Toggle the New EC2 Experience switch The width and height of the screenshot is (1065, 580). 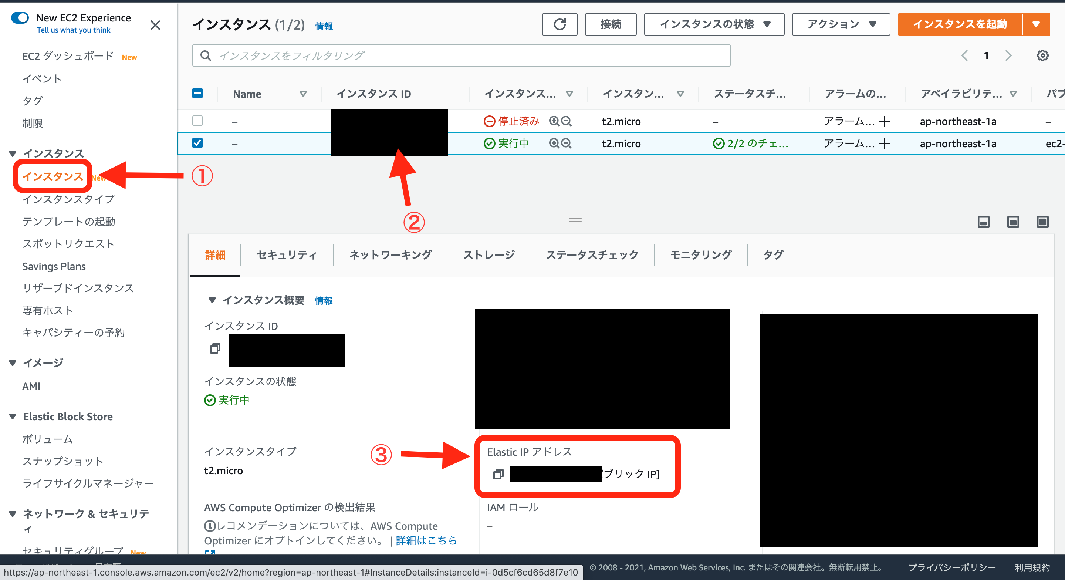point(20,17)
